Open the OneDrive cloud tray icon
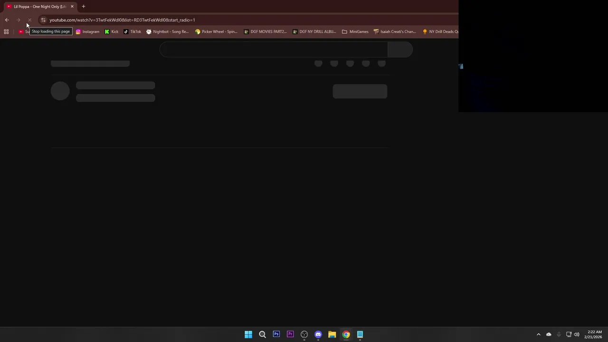This screenshot has width=608, height=342. coord(549,334)
